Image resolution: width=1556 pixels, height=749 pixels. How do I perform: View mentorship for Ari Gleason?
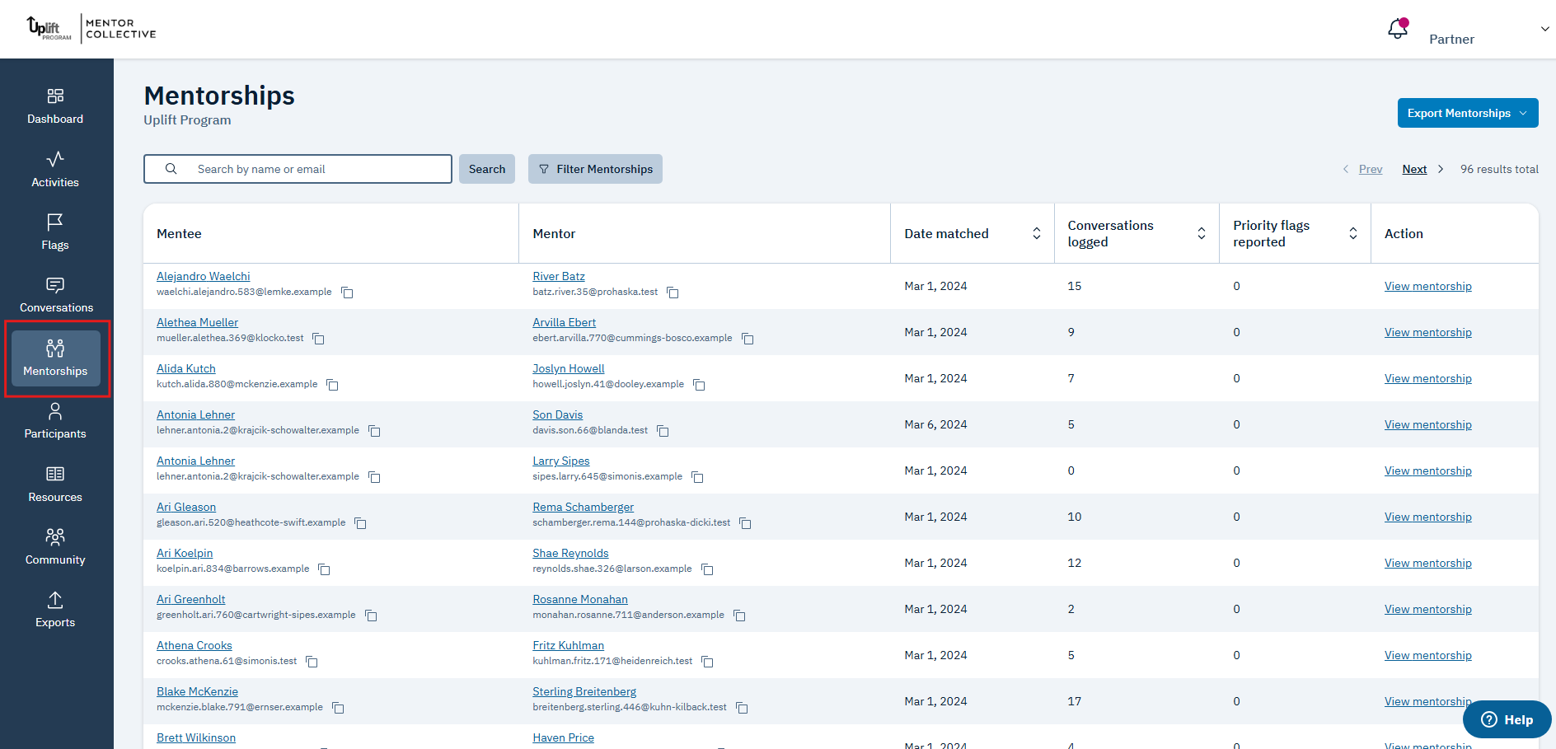[1427, 517]
